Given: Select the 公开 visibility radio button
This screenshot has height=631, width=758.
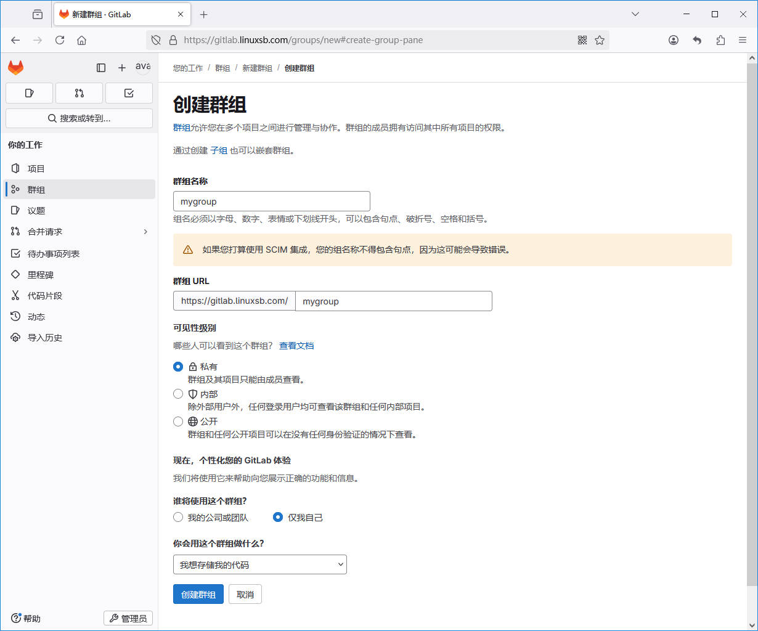Looking at the screenshot, I should pyautogui.click(x=178, y=421).
